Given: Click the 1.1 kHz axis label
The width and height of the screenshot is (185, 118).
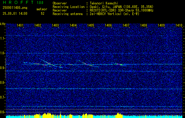Looking at the screenshot, I should pyautogui.click(x=2, y=38).
